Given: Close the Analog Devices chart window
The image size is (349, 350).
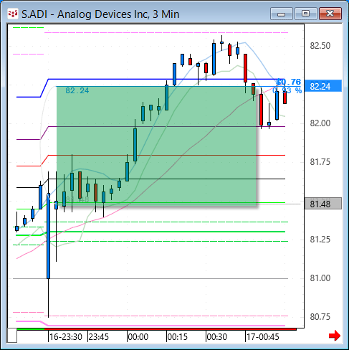Looking at the screenshot, I should click(x=330, y=14).
